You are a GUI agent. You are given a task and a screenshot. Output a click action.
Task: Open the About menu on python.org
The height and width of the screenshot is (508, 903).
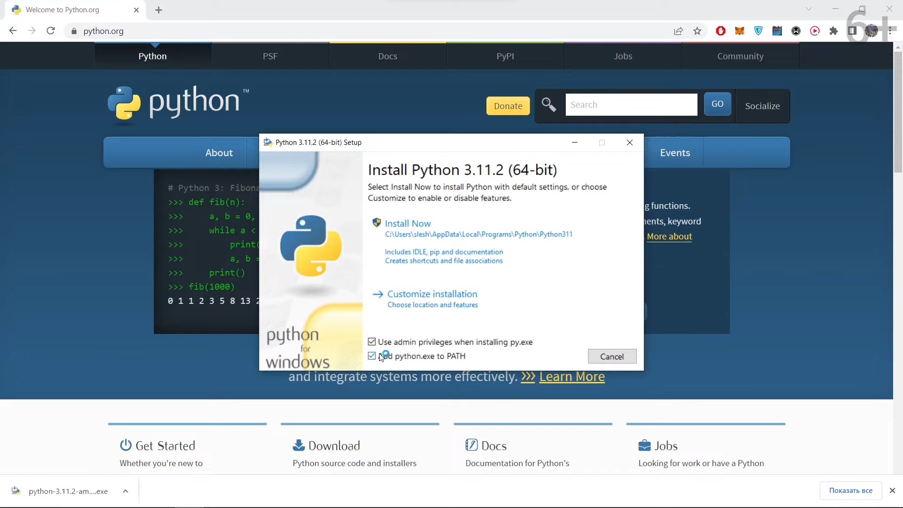(x=219, y=153)
